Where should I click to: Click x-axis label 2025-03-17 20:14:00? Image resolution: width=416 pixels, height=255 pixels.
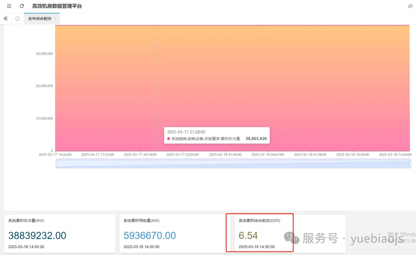click(x=140, y=155)
